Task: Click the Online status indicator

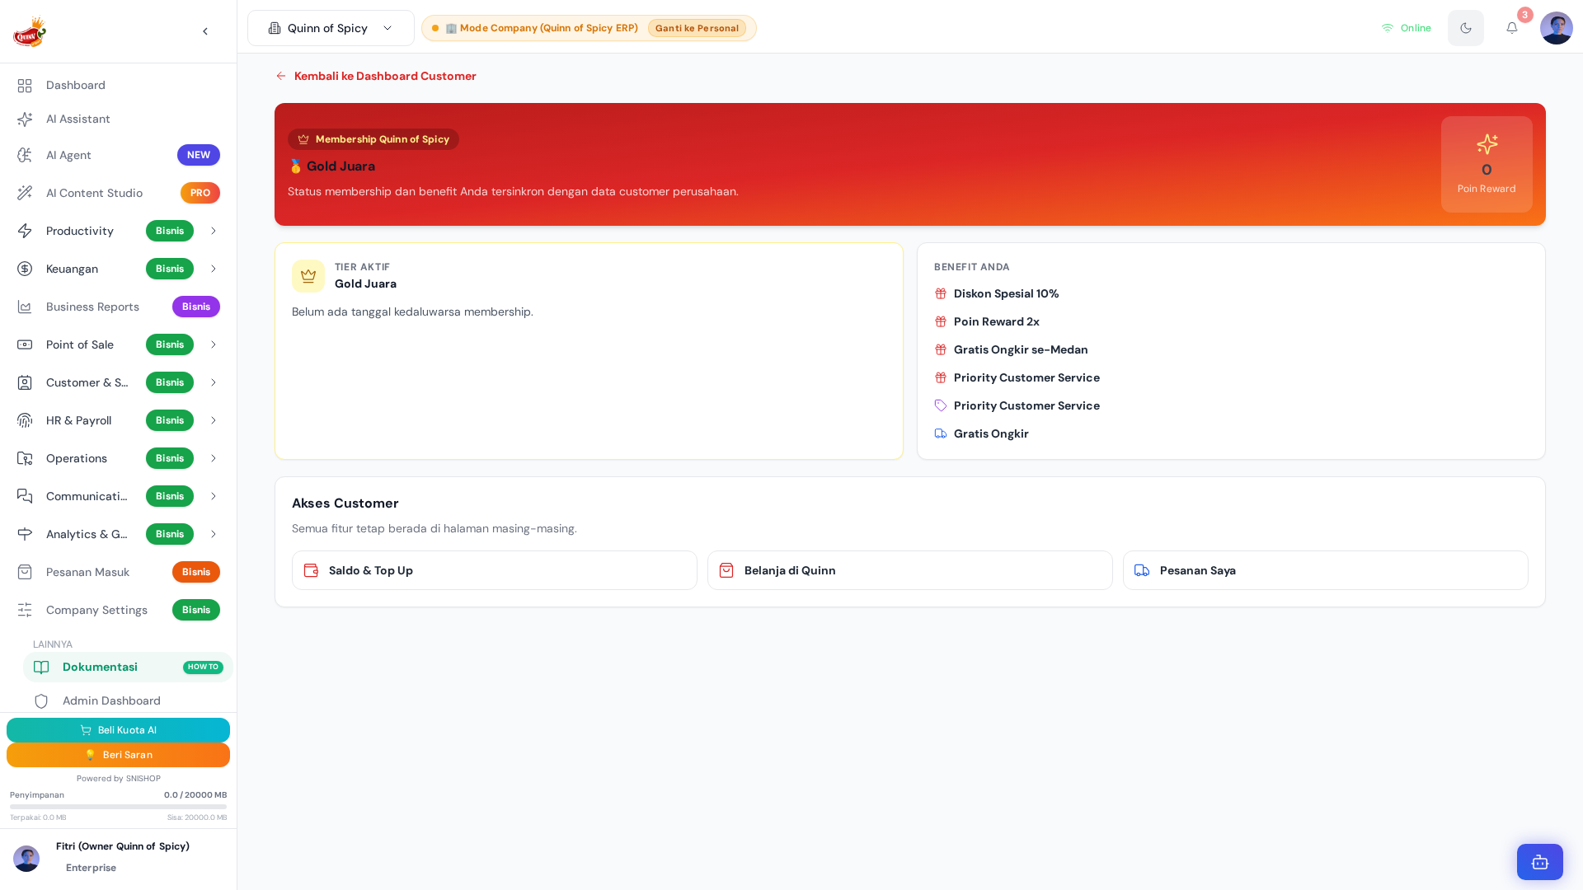Action: tap(1407, 28)
